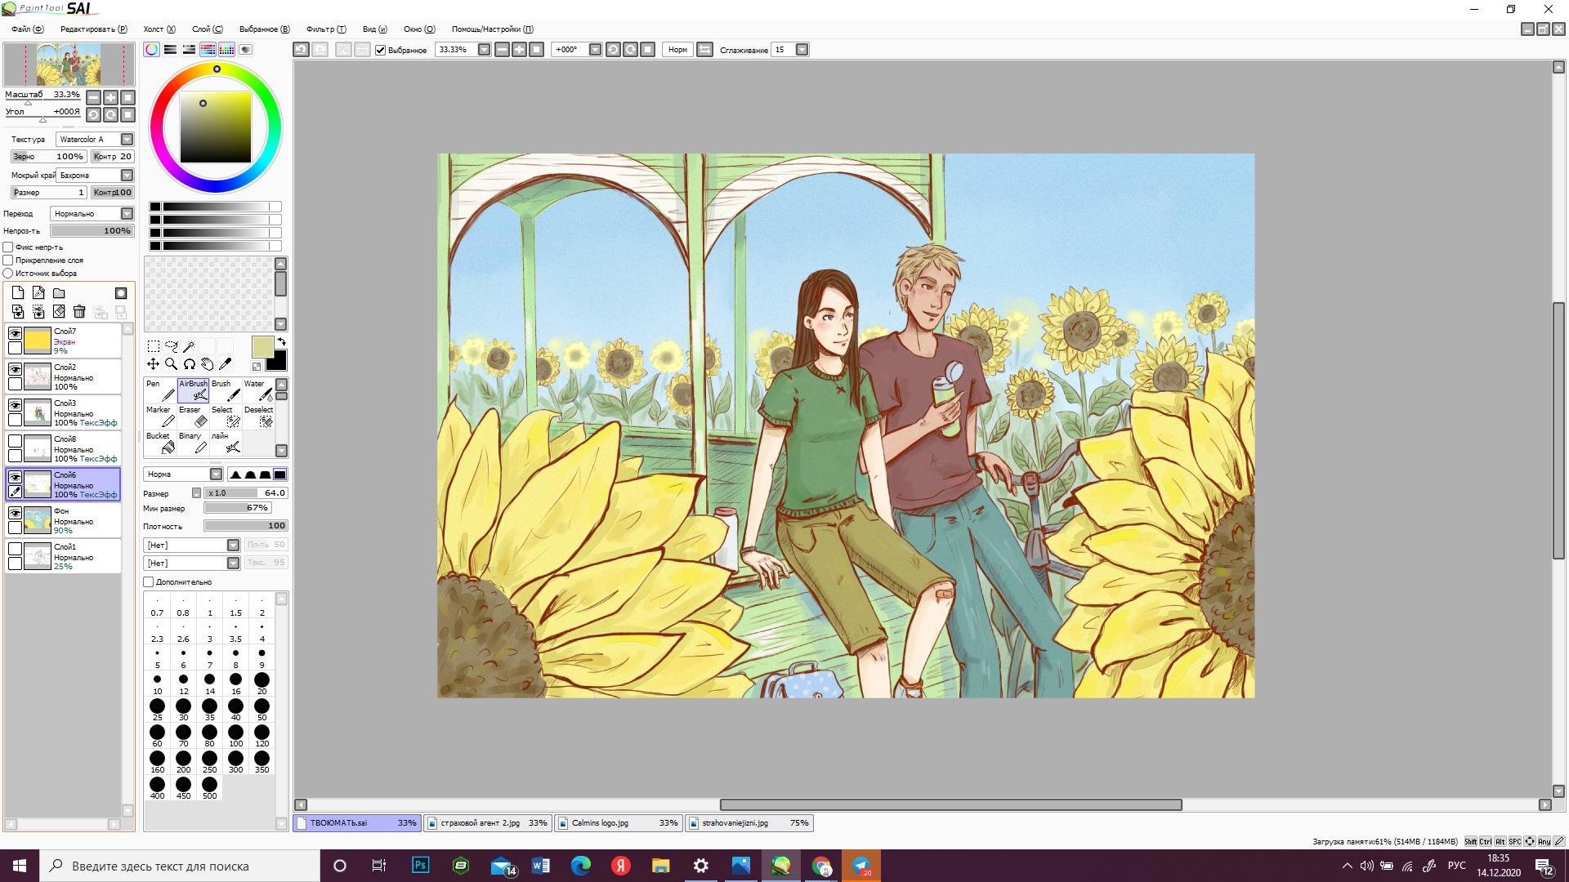
Task: Check the Дополнительно checkbox
Action: [149, 582]
